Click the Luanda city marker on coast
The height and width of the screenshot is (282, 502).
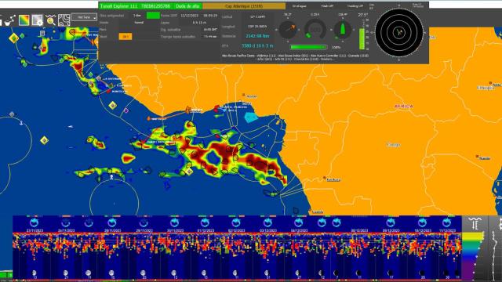[310, 210]
